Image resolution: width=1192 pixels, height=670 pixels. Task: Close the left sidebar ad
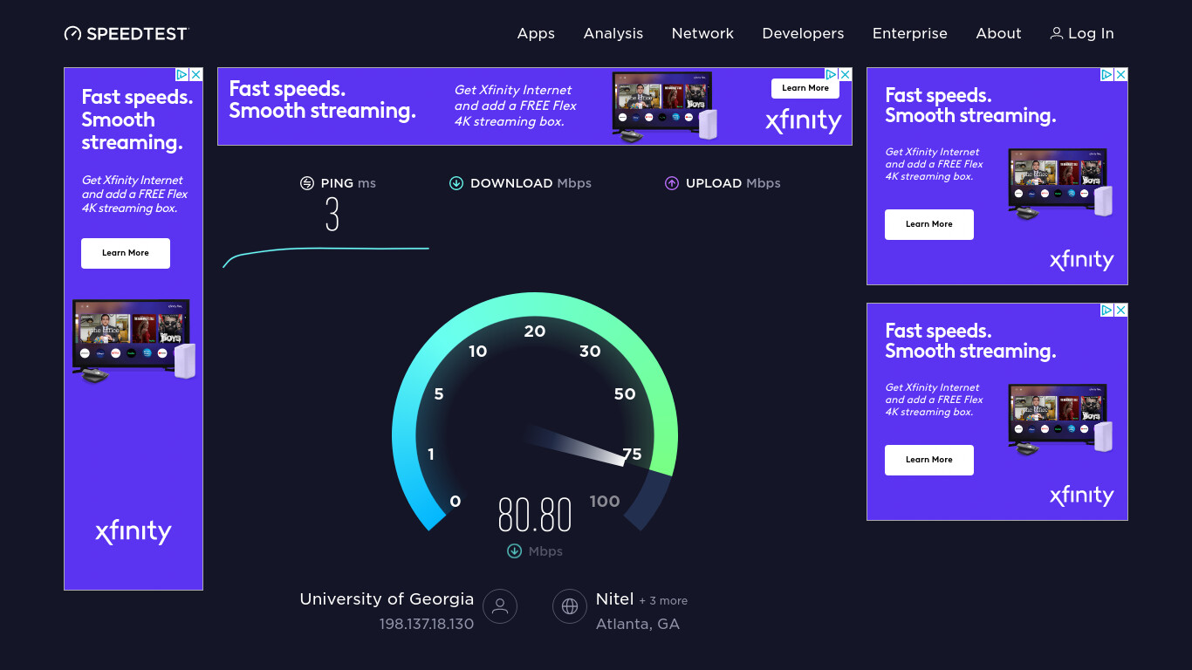pos(196,75)
